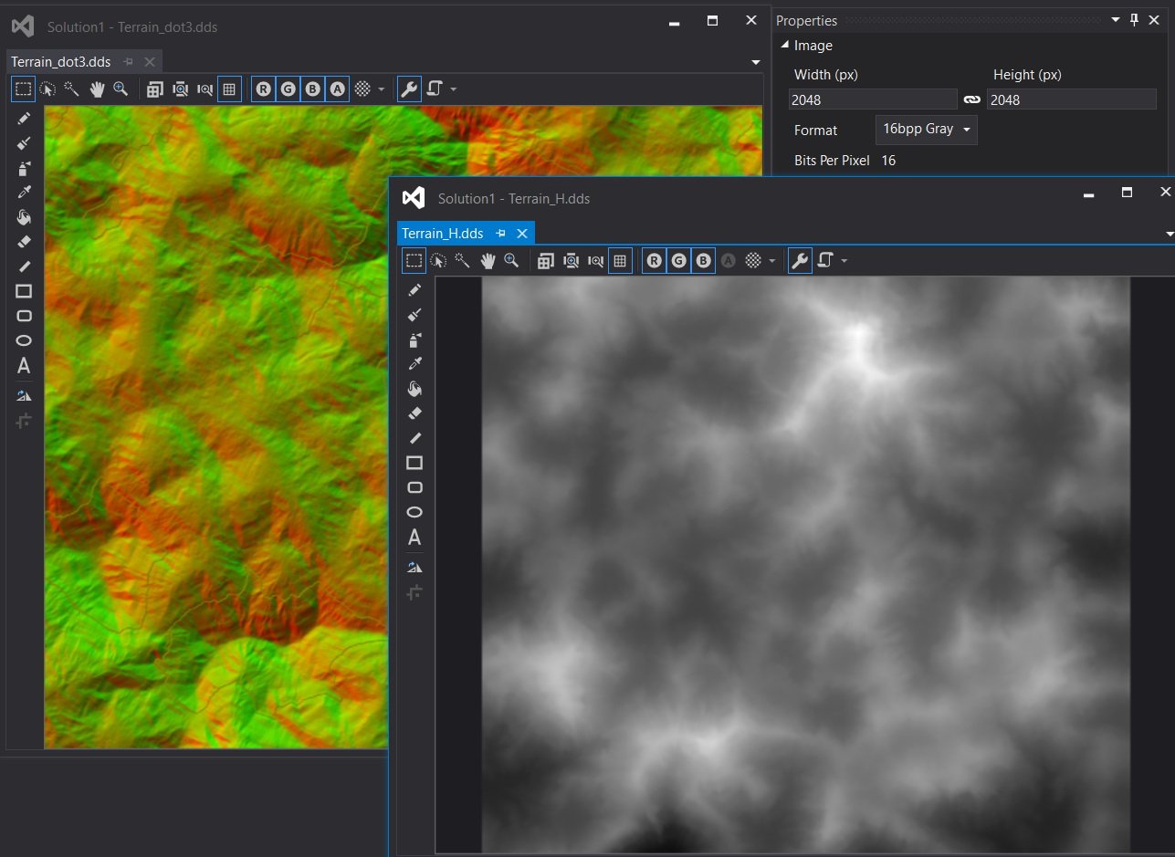Image resolution: width=1175 pixels, height=857 pixels.
Task: Choose the Fill bucket tool
Action: point(24,216)
